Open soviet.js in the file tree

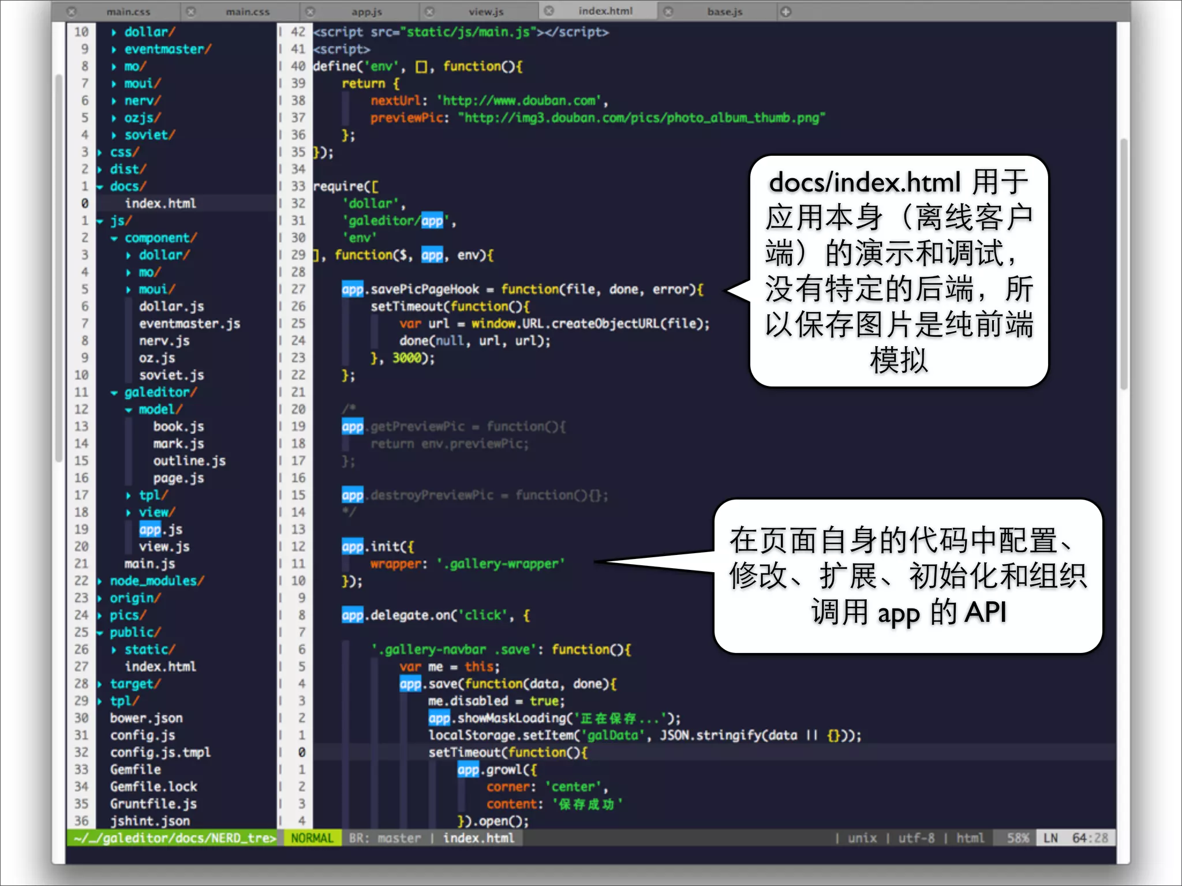[171, 376]
